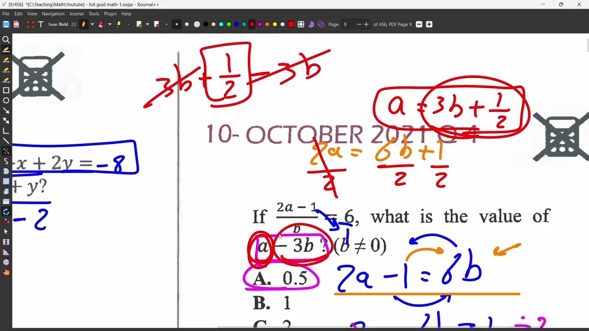Open the pen type dropdown

92,24
